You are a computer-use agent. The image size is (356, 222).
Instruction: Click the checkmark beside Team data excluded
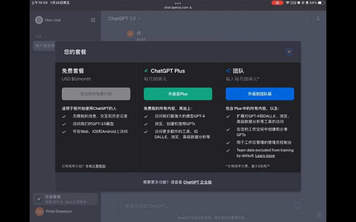point(228,151)
